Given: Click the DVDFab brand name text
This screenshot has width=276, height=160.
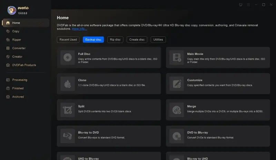Looking at the screenshot, I should [23, 8].
